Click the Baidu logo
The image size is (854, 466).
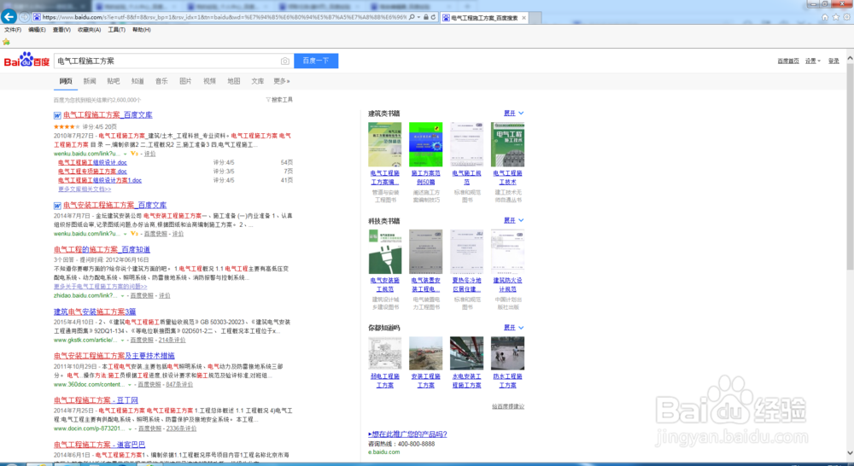pyautogui.click(x=26, y=60)
